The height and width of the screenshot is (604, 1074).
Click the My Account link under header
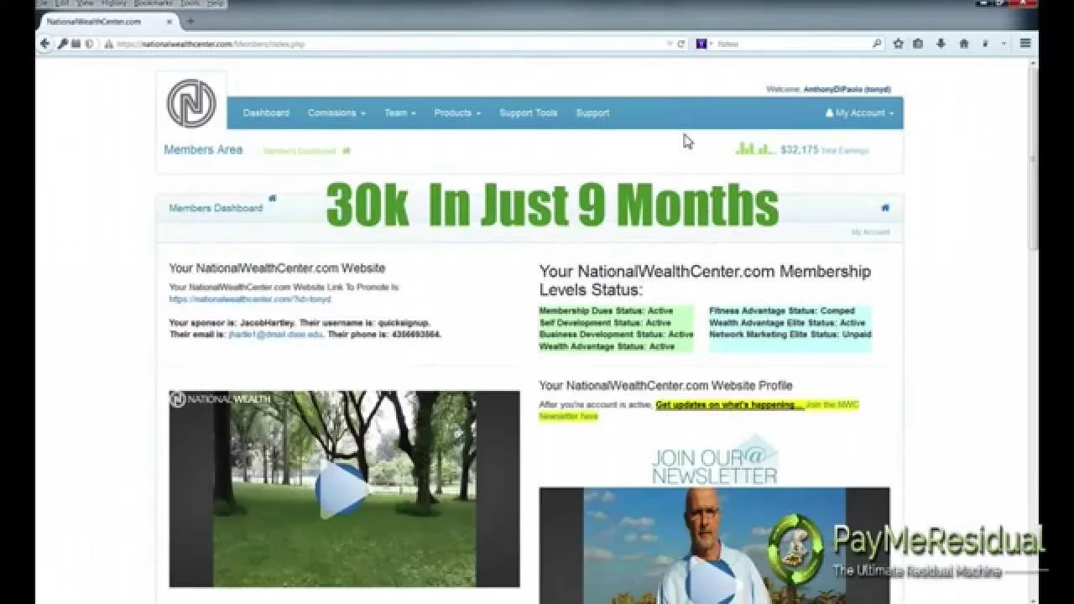click(870, 232)
